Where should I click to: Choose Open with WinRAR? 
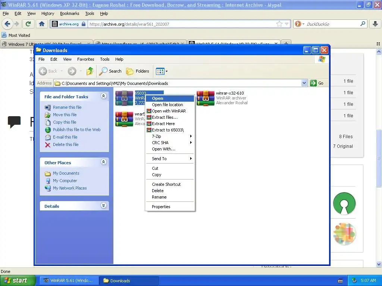[x=170, y=111]
